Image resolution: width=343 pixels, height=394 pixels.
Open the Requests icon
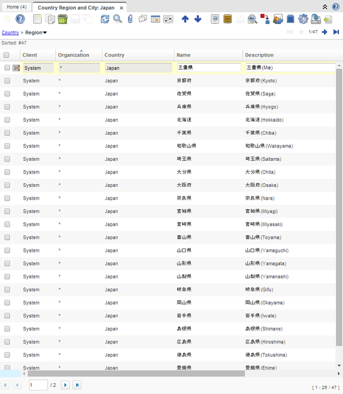pyautogui.click(x=278, y=19)
